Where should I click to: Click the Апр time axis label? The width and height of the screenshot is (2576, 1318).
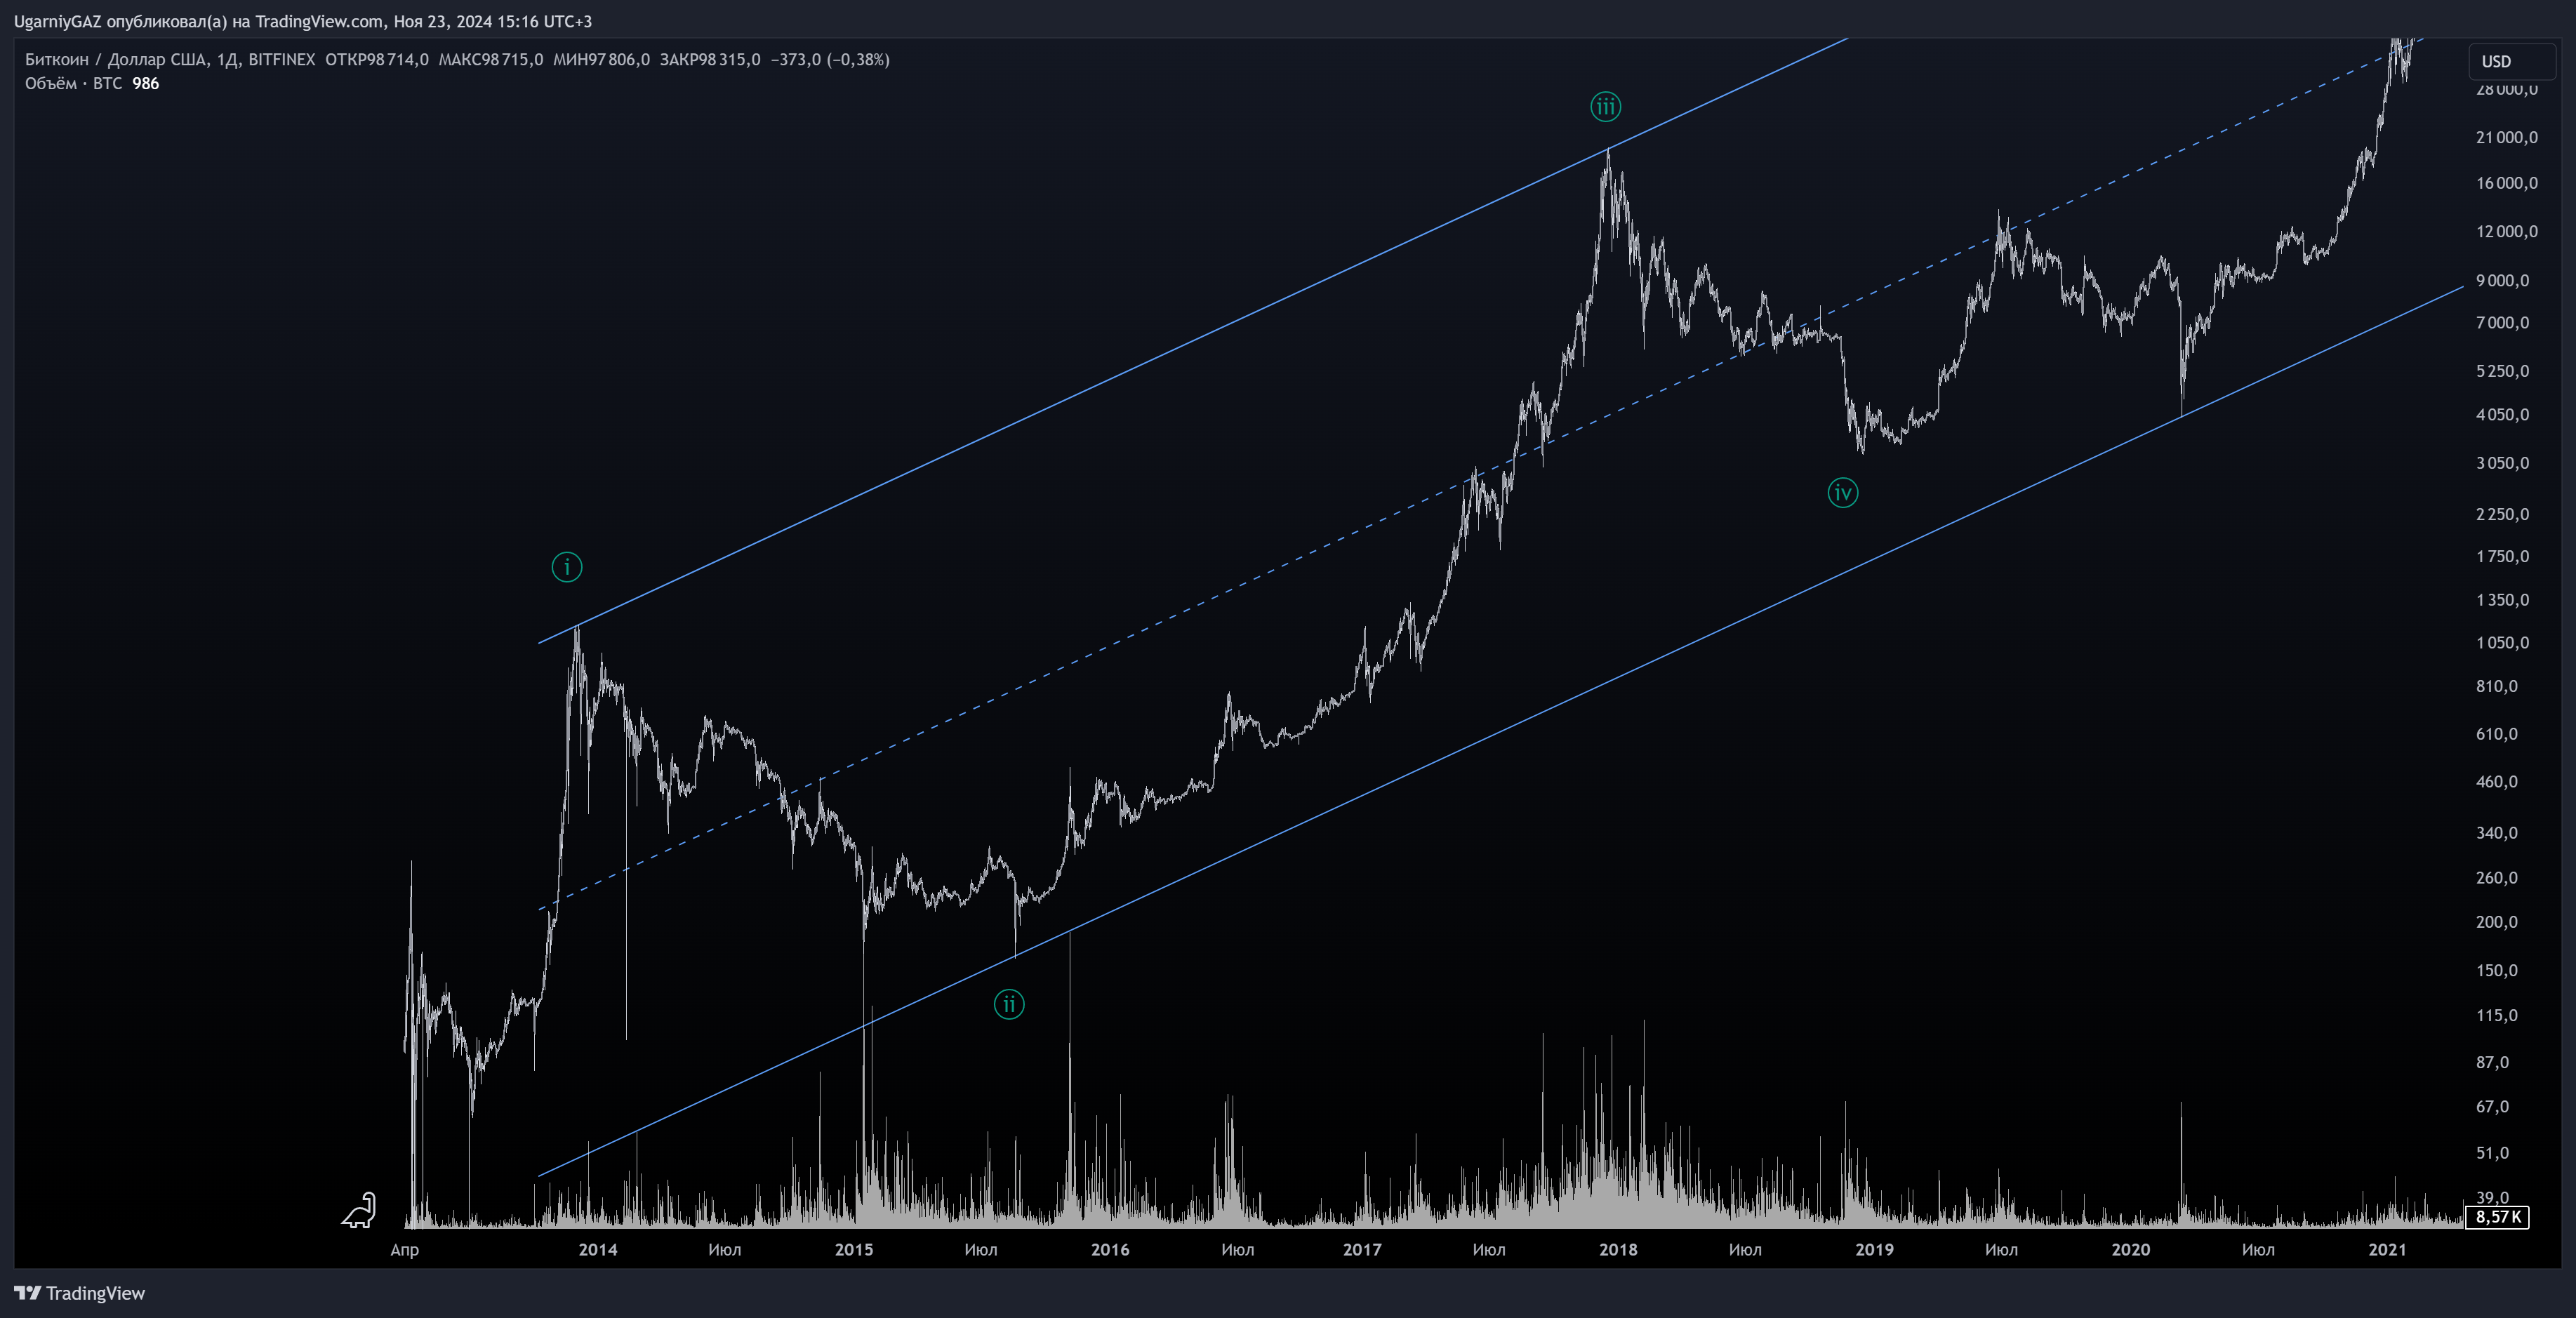pos(405,1250)
